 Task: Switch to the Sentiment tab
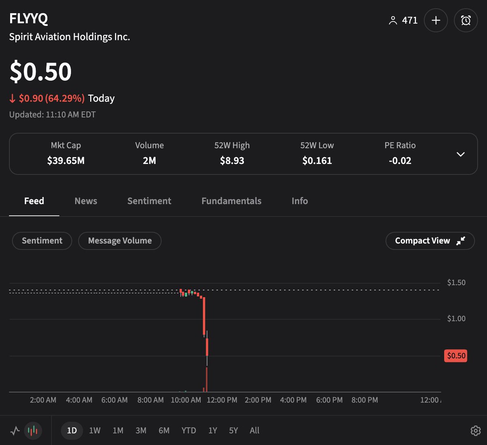click(149, 201)
